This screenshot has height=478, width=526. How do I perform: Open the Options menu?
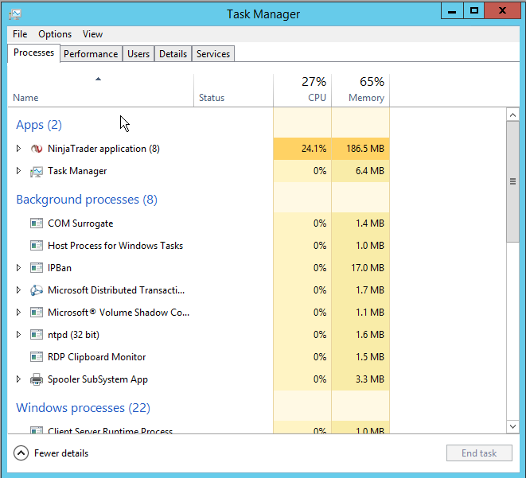point(55,34)
